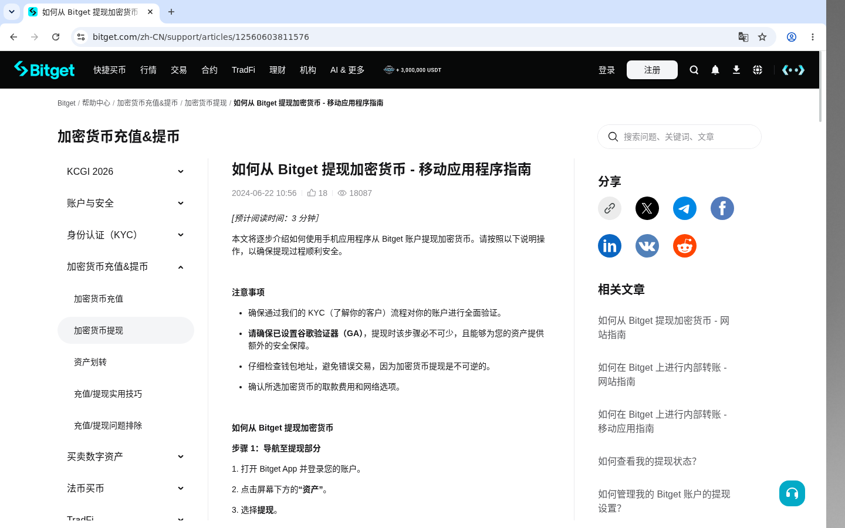Click the help center search field

[x=680, y=137]
